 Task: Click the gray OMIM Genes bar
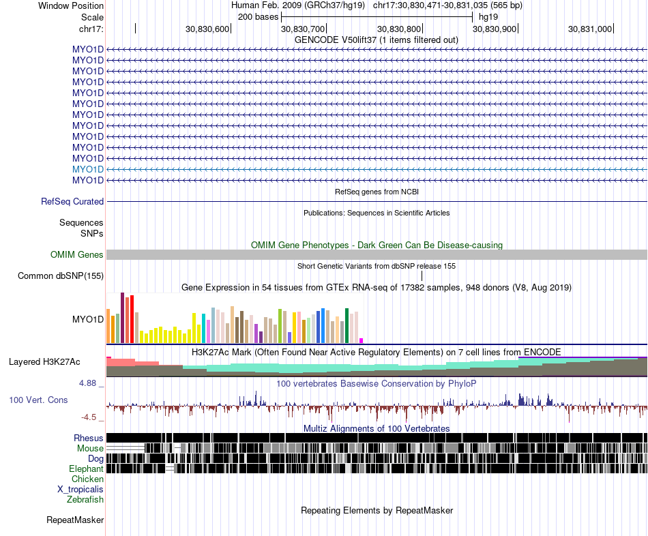click(377, 254)
